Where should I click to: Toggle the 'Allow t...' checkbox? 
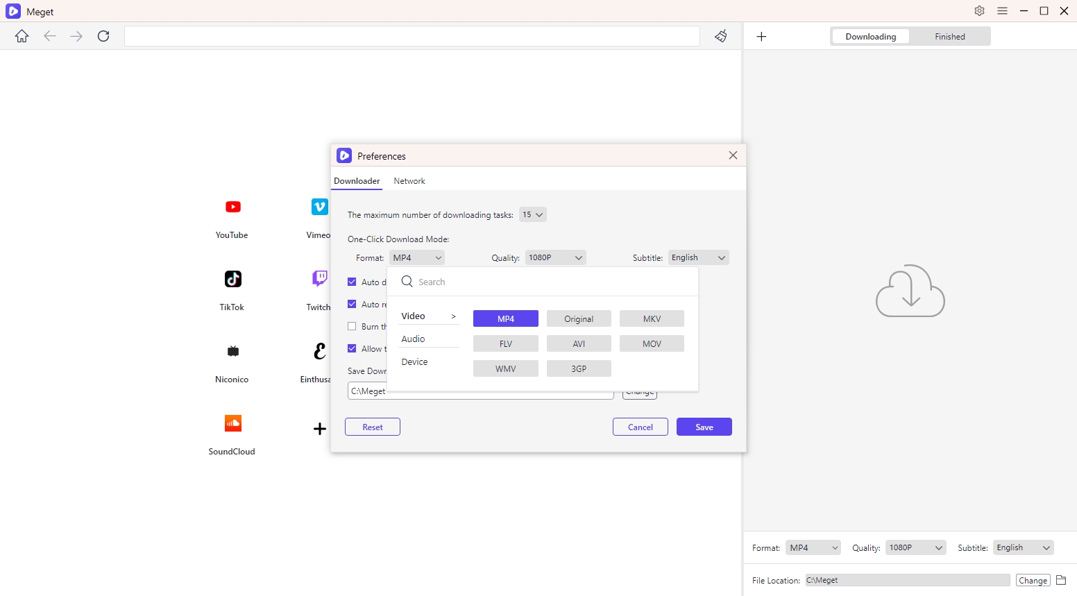click(x=352, y=348)
